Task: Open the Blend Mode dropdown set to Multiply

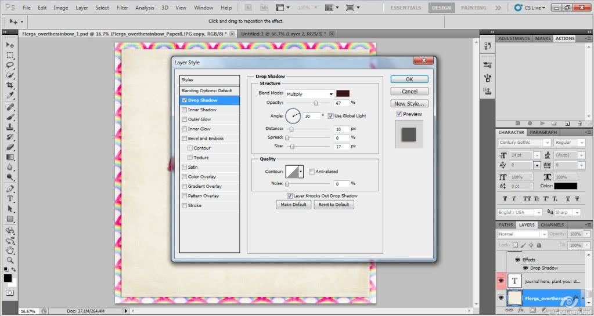Action: tap(310, 94)
